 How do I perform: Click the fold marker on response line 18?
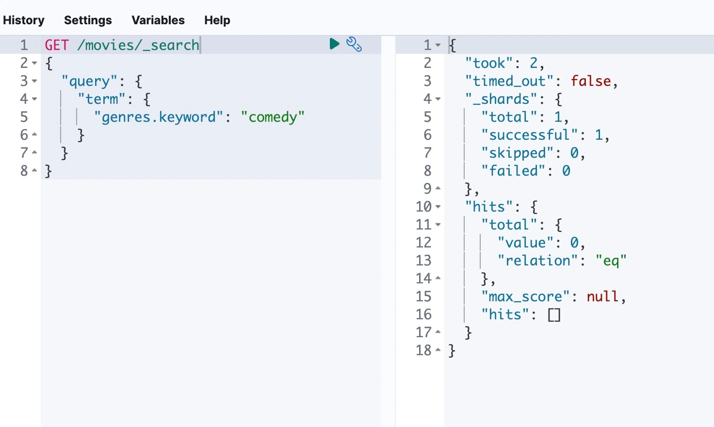[x=438, y=350]
